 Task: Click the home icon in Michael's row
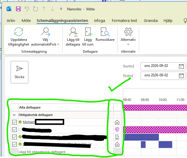pos(117,122)
